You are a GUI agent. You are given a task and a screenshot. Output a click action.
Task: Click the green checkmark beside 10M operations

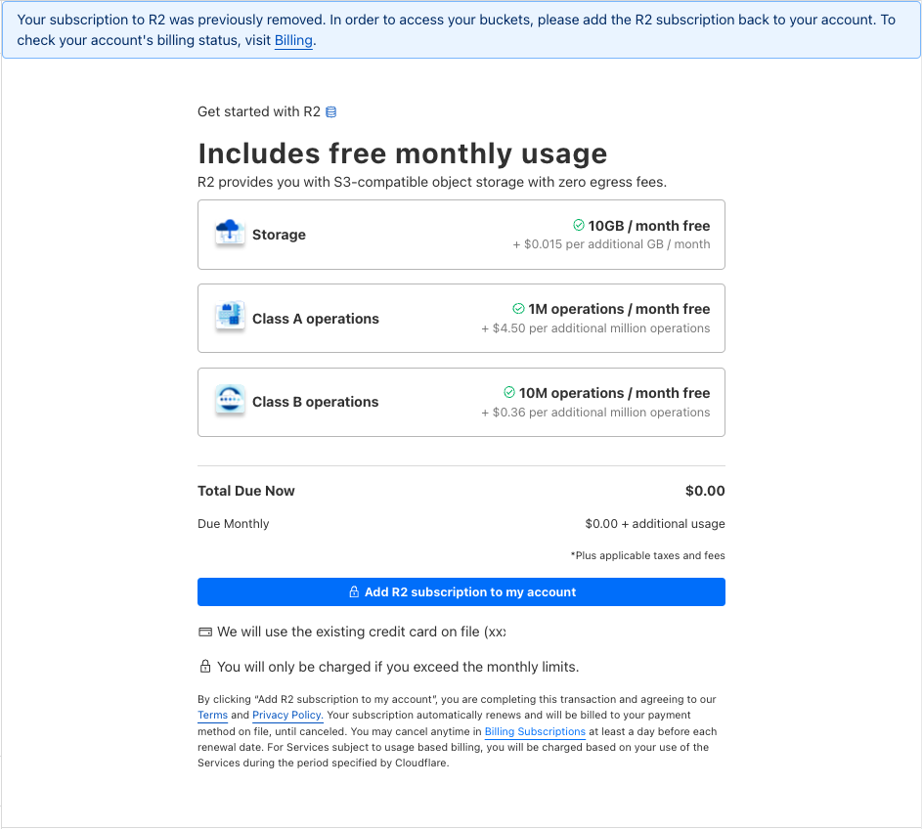tap(509, 393)
